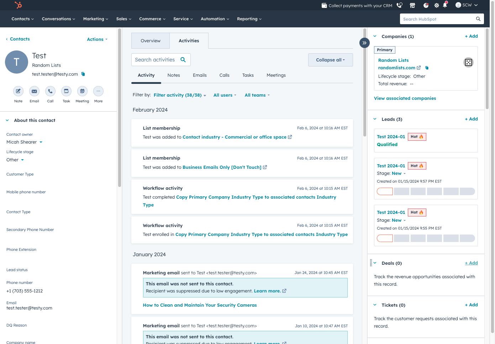Click the Email action icon
This screenshot has height=344, width=495.
pos(34,91)
